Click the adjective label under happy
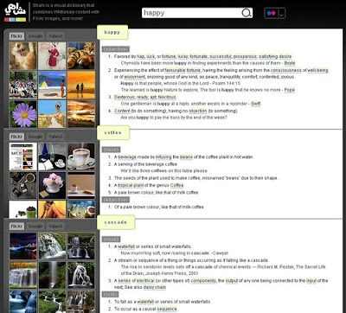The image size is (346, 313). click(x=116, y=49)
